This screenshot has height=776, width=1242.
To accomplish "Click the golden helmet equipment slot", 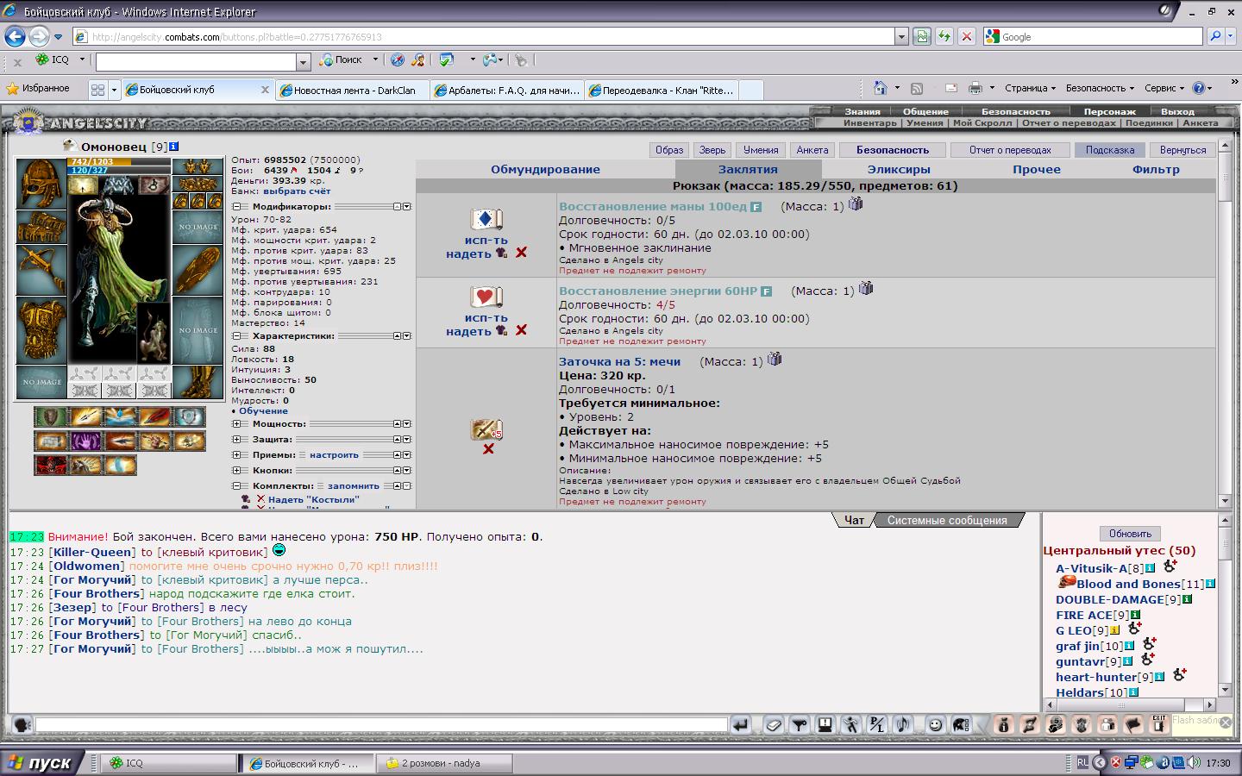I will point(41,183).
